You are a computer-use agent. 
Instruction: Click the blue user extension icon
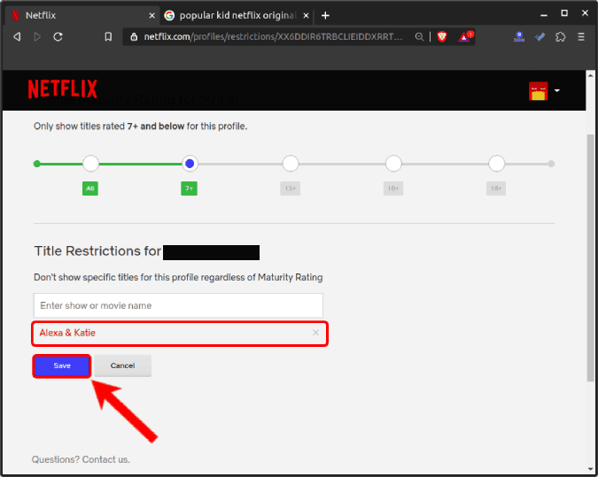(x=519, y=37)
